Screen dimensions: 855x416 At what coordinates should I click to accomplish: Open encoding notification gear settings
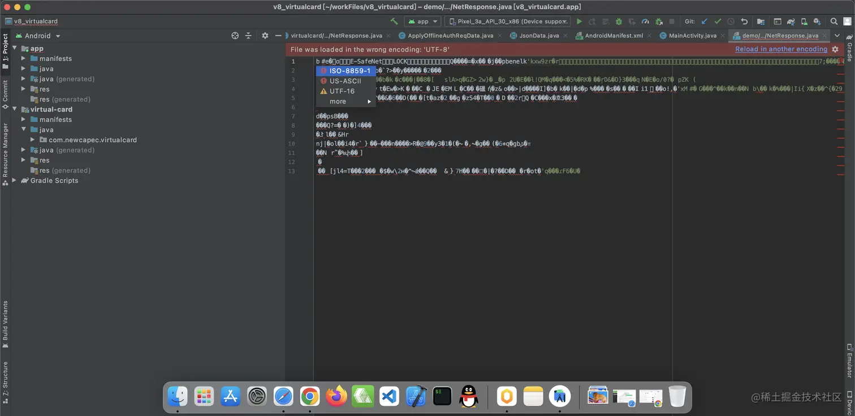click(x=835, y=49)
